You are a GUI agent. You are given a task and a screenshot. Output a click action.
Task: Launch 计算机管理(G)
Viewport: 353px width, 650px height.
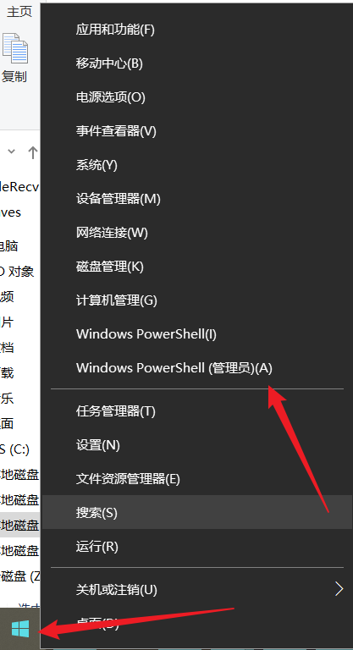tap(197, 300)
